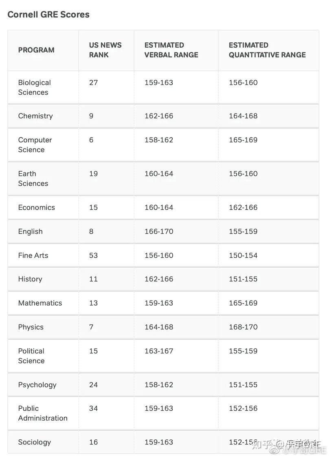Select the Computer Science program cell
The height and width of the screenshot is (458, 330).
tap(35, 145)
